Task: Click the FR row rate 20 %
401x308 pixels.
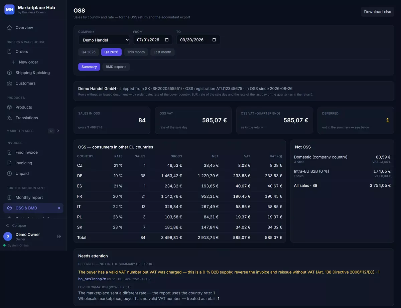Action: pyautogui.click(x=118, y=196)
